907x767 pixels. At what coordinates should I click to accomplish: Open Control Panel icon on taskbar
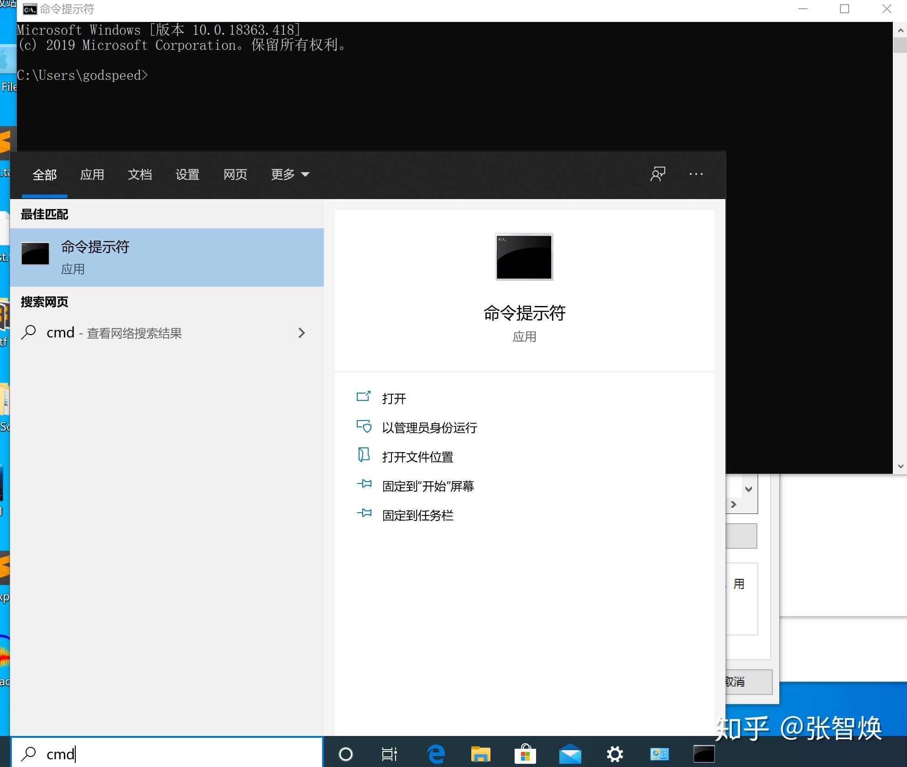coord(660,754)
